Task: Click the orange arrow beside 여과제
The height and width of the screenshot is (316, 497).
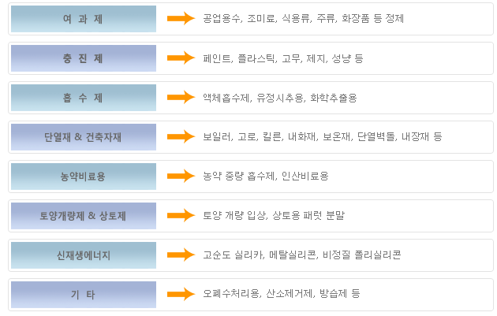Action: 181,18
